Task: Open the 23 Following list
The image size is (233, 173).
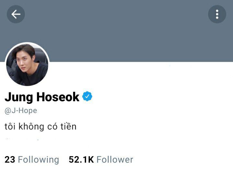Action: (32, 160)
